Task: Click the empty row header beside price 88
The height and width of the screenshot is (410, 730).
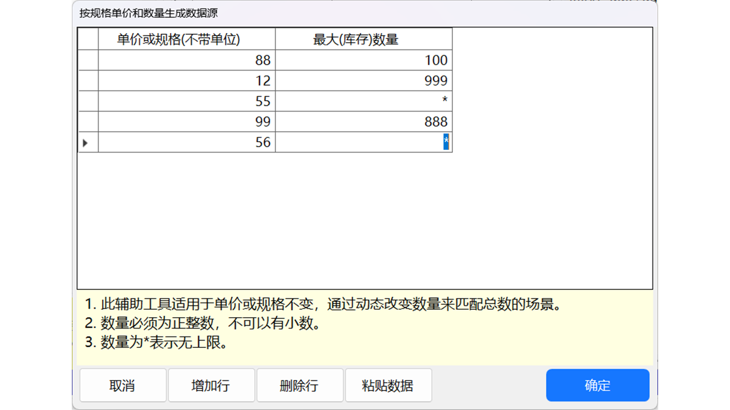Action: [x=88, y=60]
